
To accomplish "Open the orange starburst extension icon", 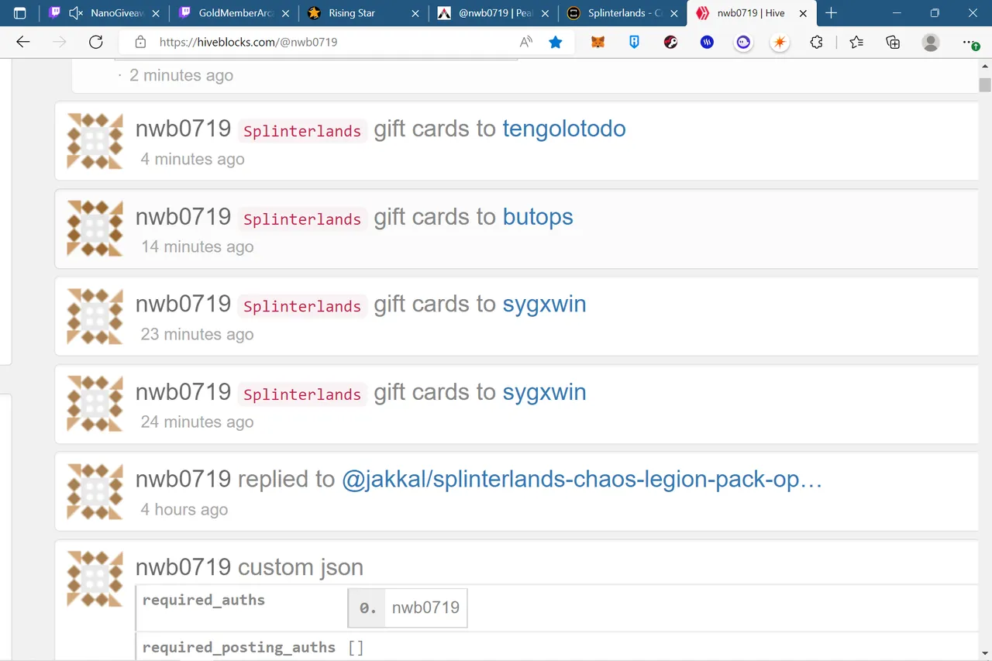I will coord(780,43).
